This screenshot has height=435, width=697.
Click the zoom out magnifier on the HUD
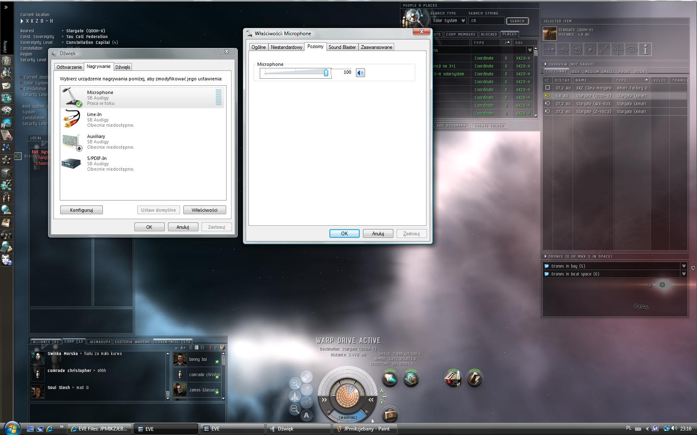(295, 409)
